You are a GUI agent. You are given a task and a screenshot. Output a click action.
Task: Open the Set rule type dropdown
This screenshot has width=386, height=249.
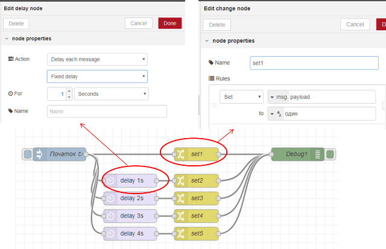click(241, 97)
